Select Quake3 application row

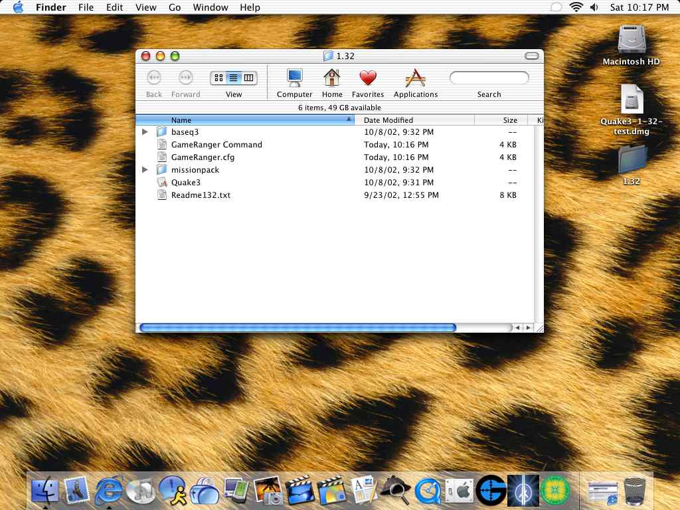(x=335, y=182)
